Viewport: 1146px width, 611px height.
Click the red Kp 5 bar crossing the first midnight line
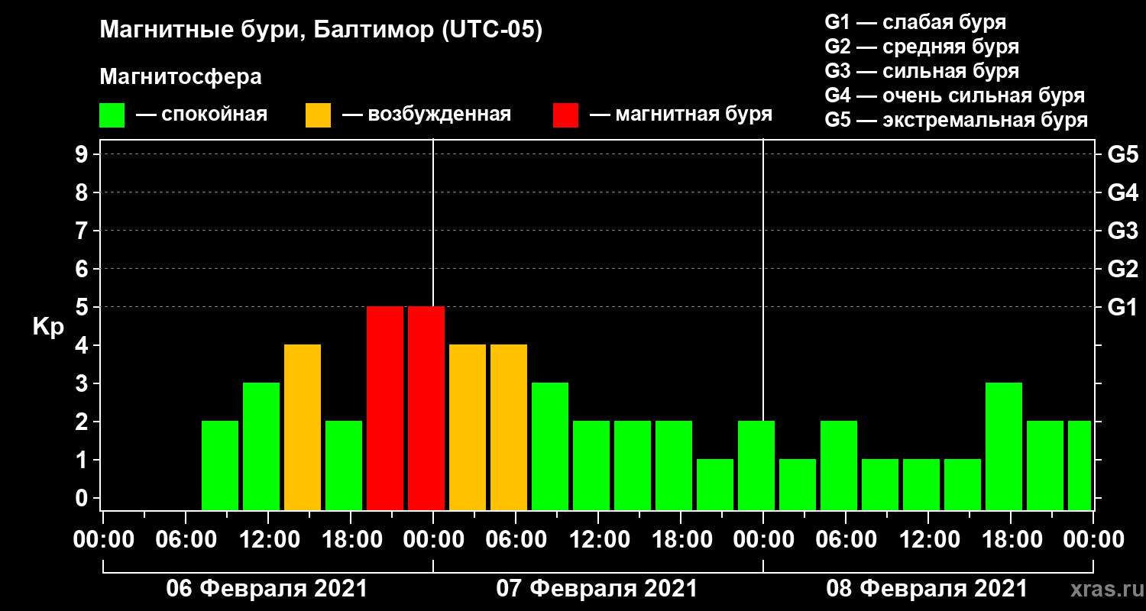click(x=426, y=408)
